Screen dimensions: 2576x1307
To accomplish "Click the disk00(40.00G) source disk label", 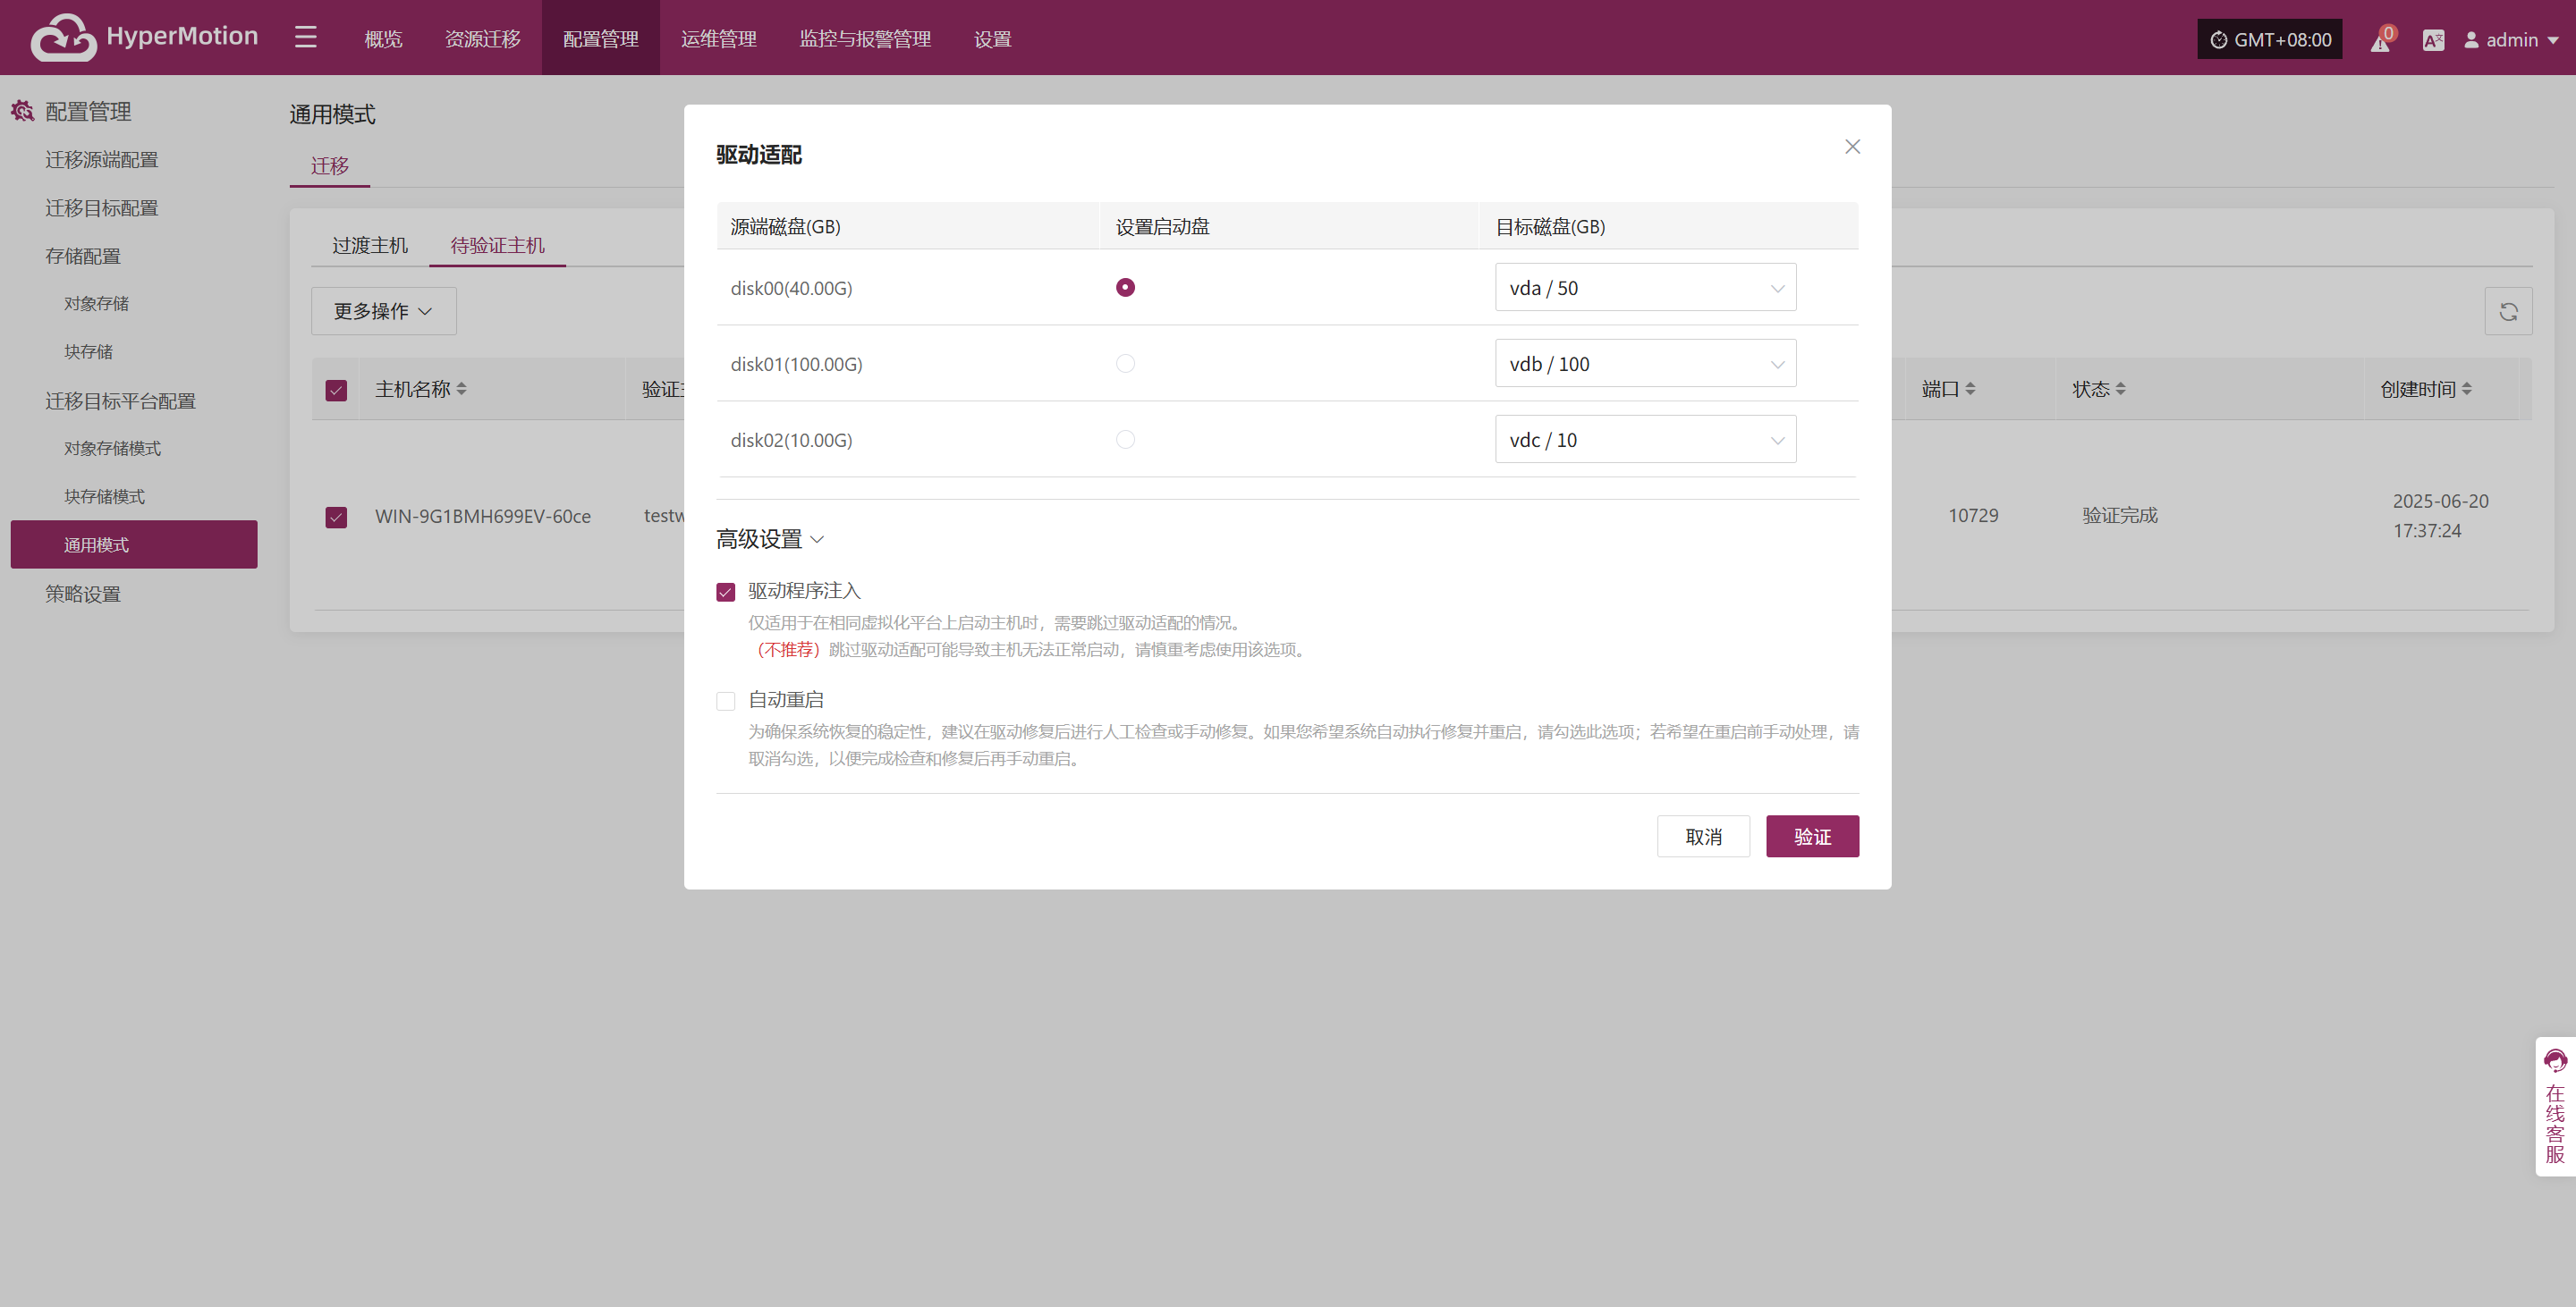I will tap(791, 288).
